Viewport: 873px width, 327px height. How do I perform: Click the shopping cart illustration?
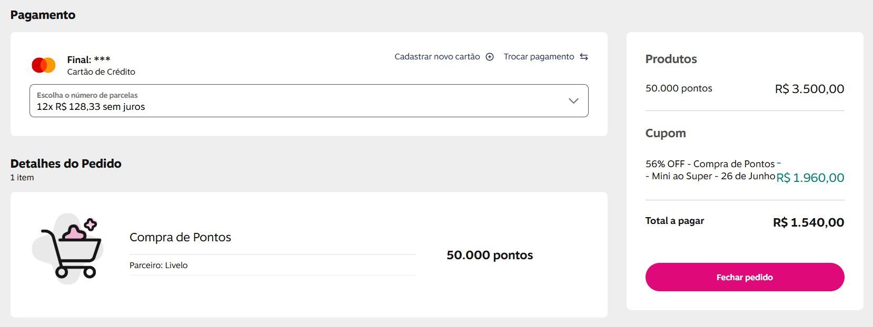click(68, 249)
